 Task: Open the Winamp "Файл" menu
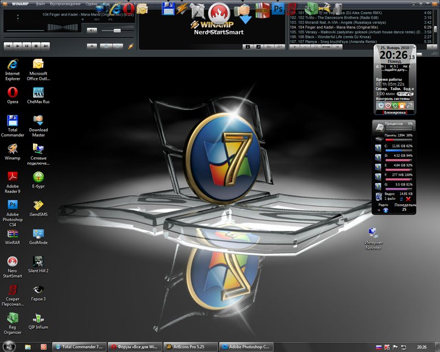[x=40, y=4]
